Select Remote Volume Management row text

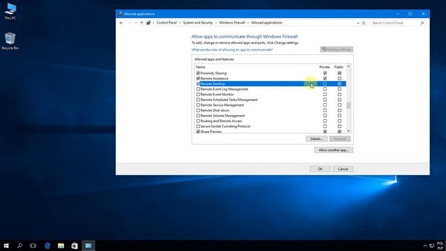(222, 116)
